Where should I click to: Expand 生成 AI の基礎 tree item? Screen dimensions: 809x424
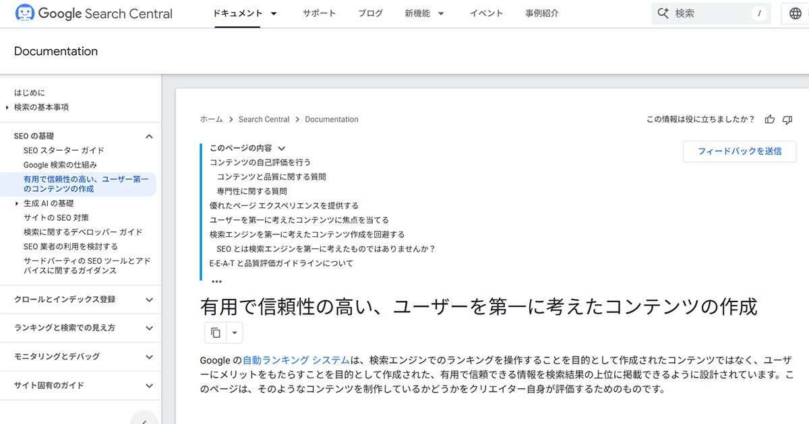tap(17, 203)
